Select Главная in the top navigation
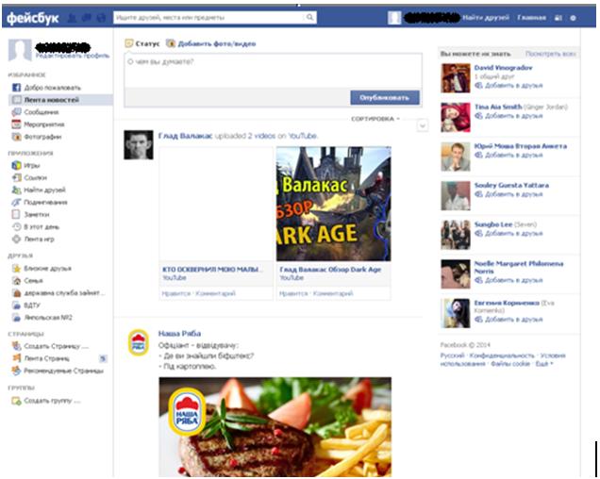 click(531, 17)
